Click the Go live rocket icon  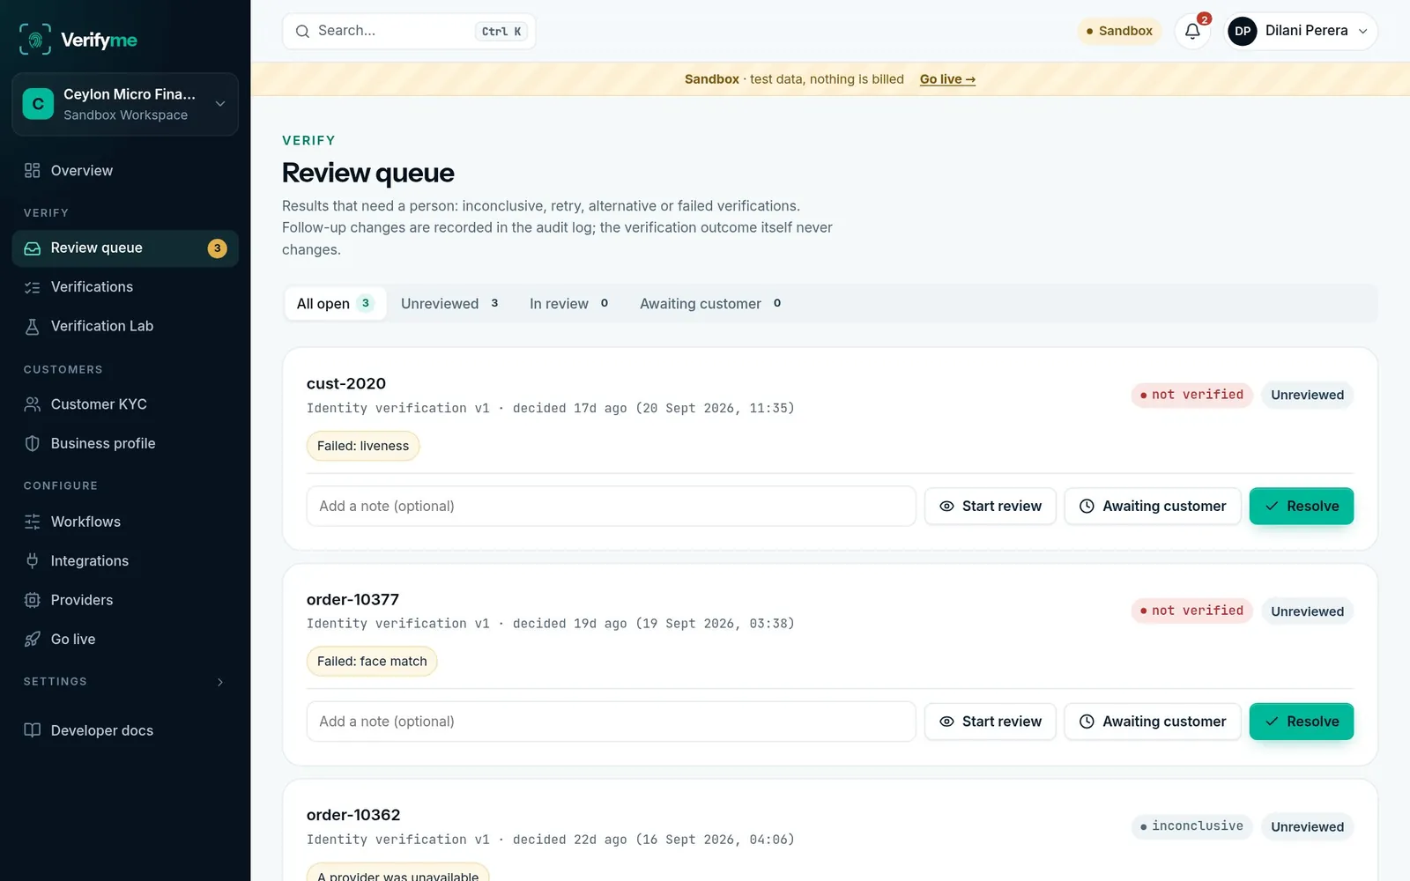tap(33, 639)
